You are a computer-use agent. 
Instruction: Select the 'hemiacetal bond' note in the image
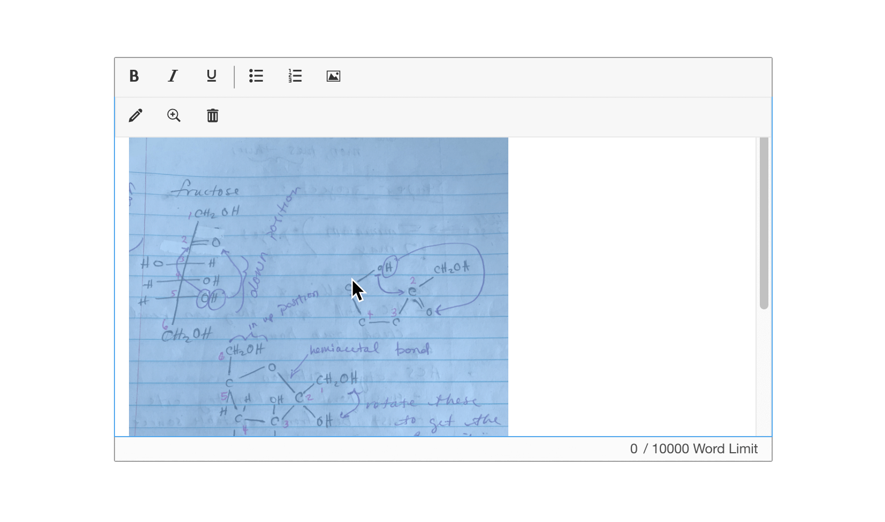coord(370,350)
